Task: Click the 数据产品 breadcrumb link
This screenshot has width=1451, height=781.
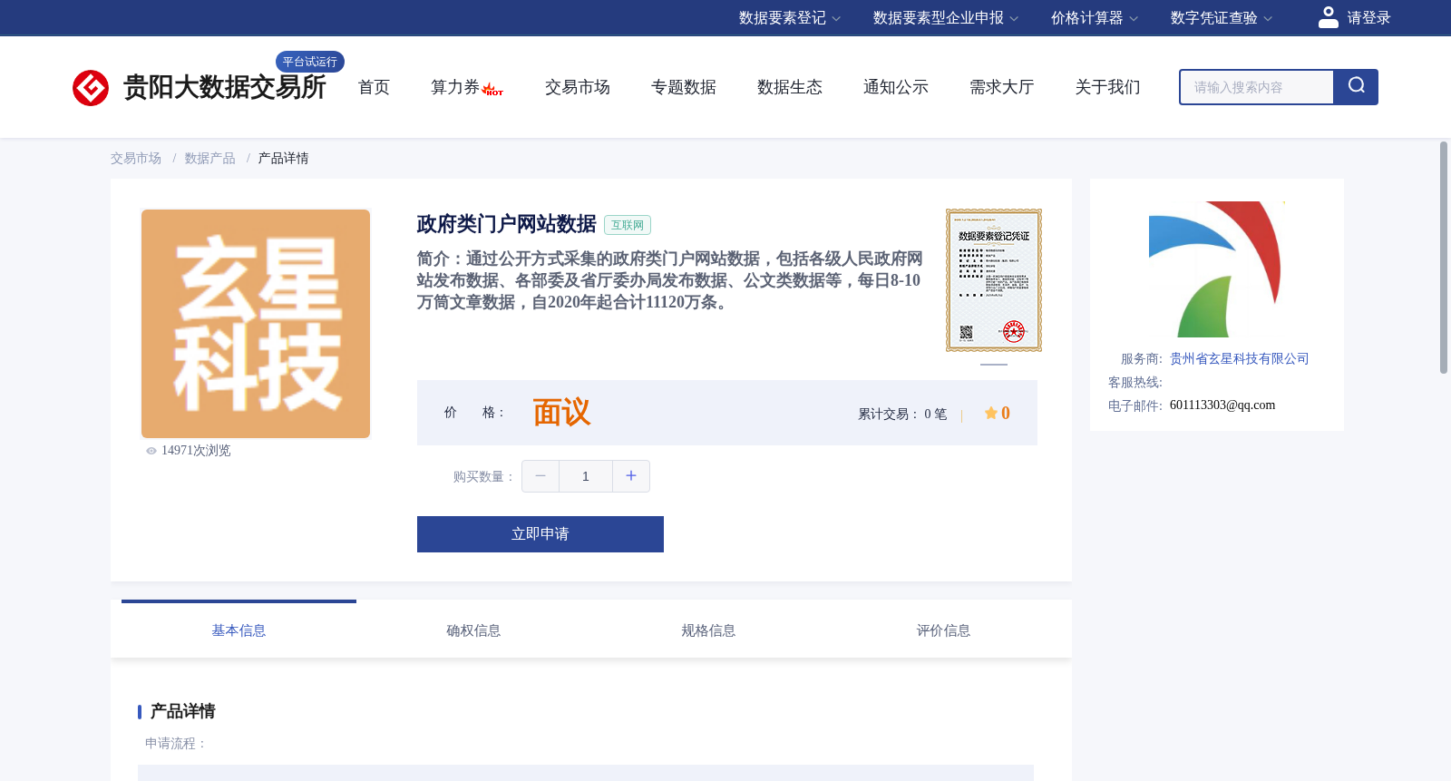Action: point(210,159)
